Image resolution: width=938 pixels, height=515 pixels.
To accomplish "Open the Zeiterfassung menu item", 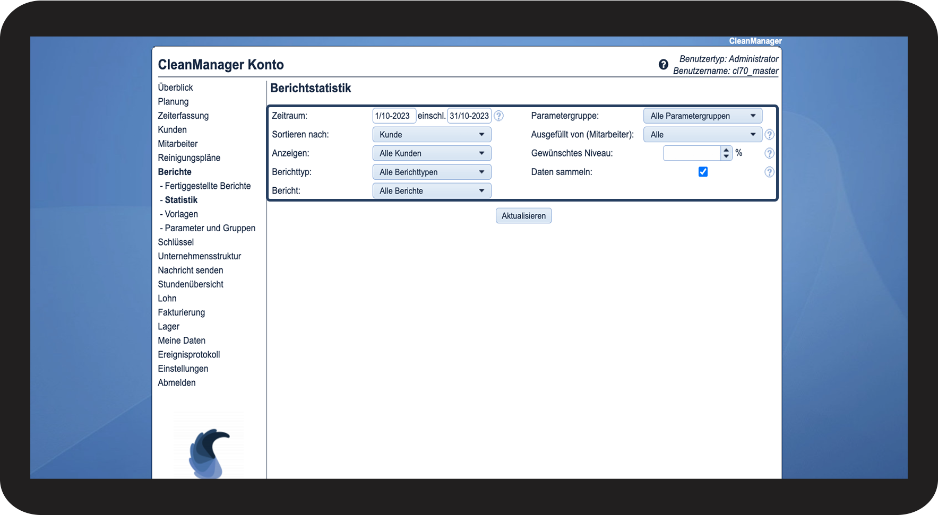I will (x=183, y=116).
